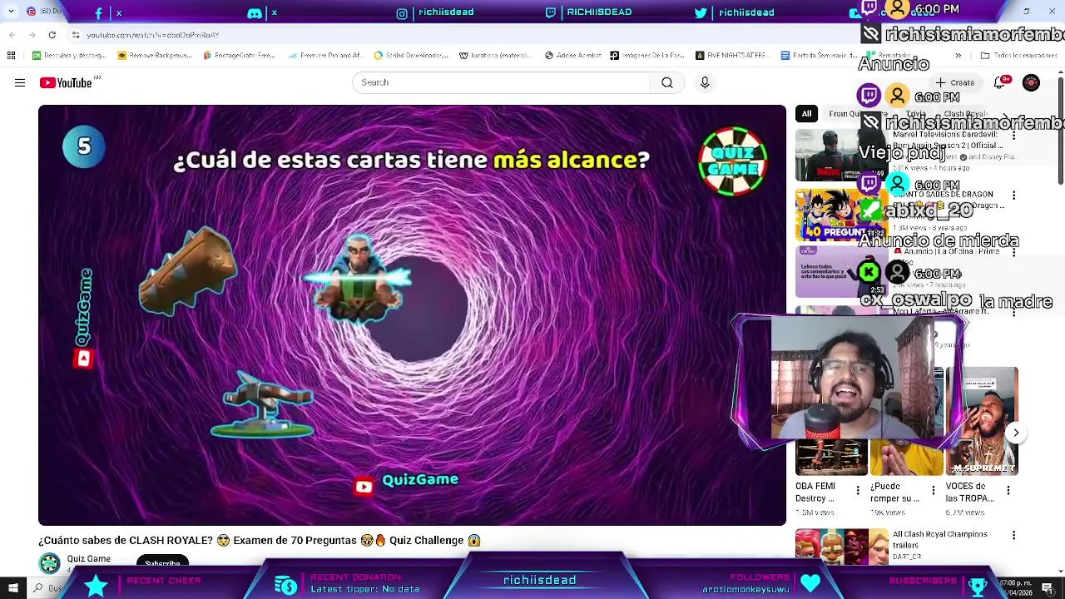
Task: Open the Windows Start menu
Action: point(12,587)
